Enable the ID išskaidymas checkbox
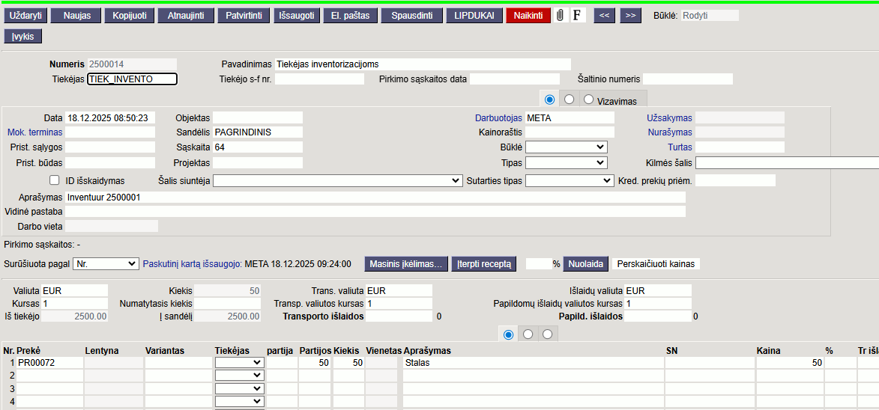This screenshot has height=410, width=879. 54,180
